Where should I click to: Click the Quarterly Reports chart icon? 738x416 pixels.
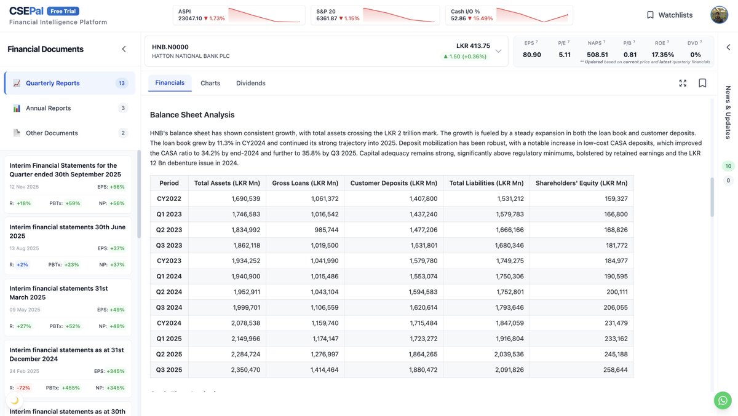(x=17, y=83)
